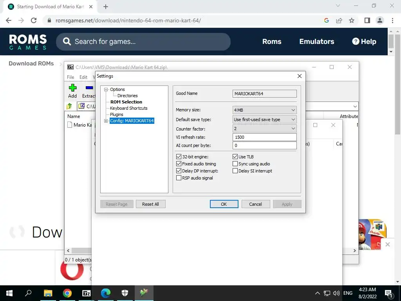Click AI count per byte field
The image size is (401, 301).
tap(264, 145)
